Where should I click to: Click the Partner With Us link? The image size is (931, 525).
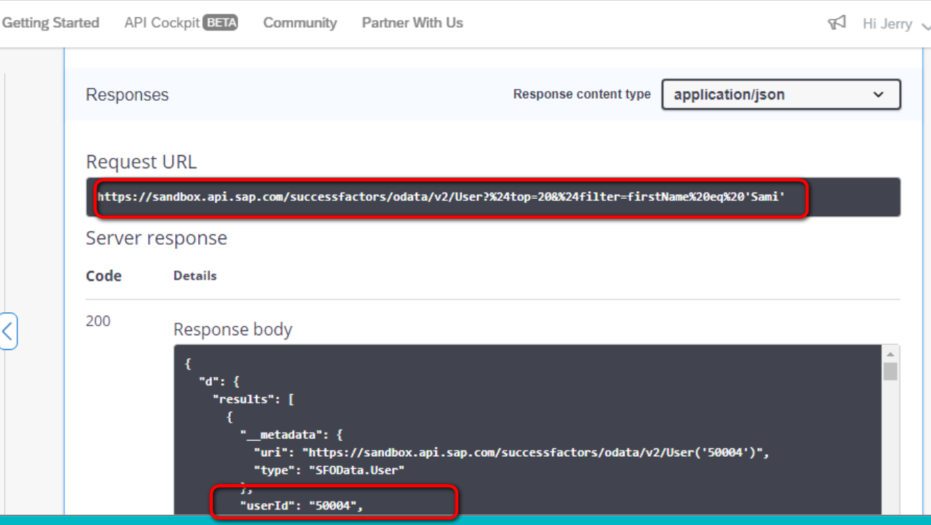tap(411, 22)
